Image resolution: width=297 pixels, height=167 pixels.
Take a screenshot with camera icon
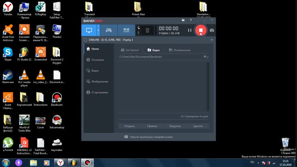click(212, 30)
